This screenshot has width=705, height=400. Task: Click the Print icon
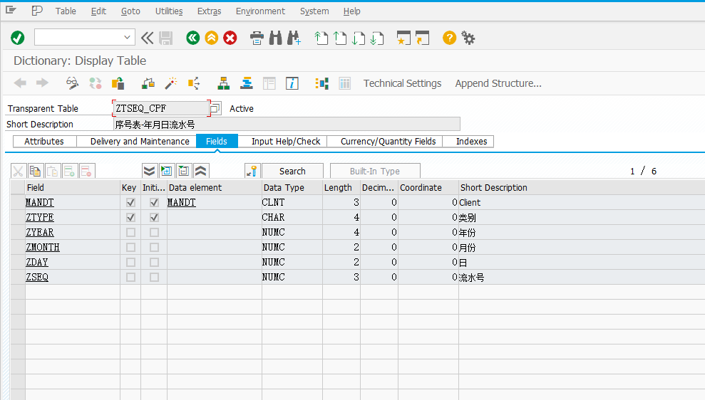(x=257, y=38)
